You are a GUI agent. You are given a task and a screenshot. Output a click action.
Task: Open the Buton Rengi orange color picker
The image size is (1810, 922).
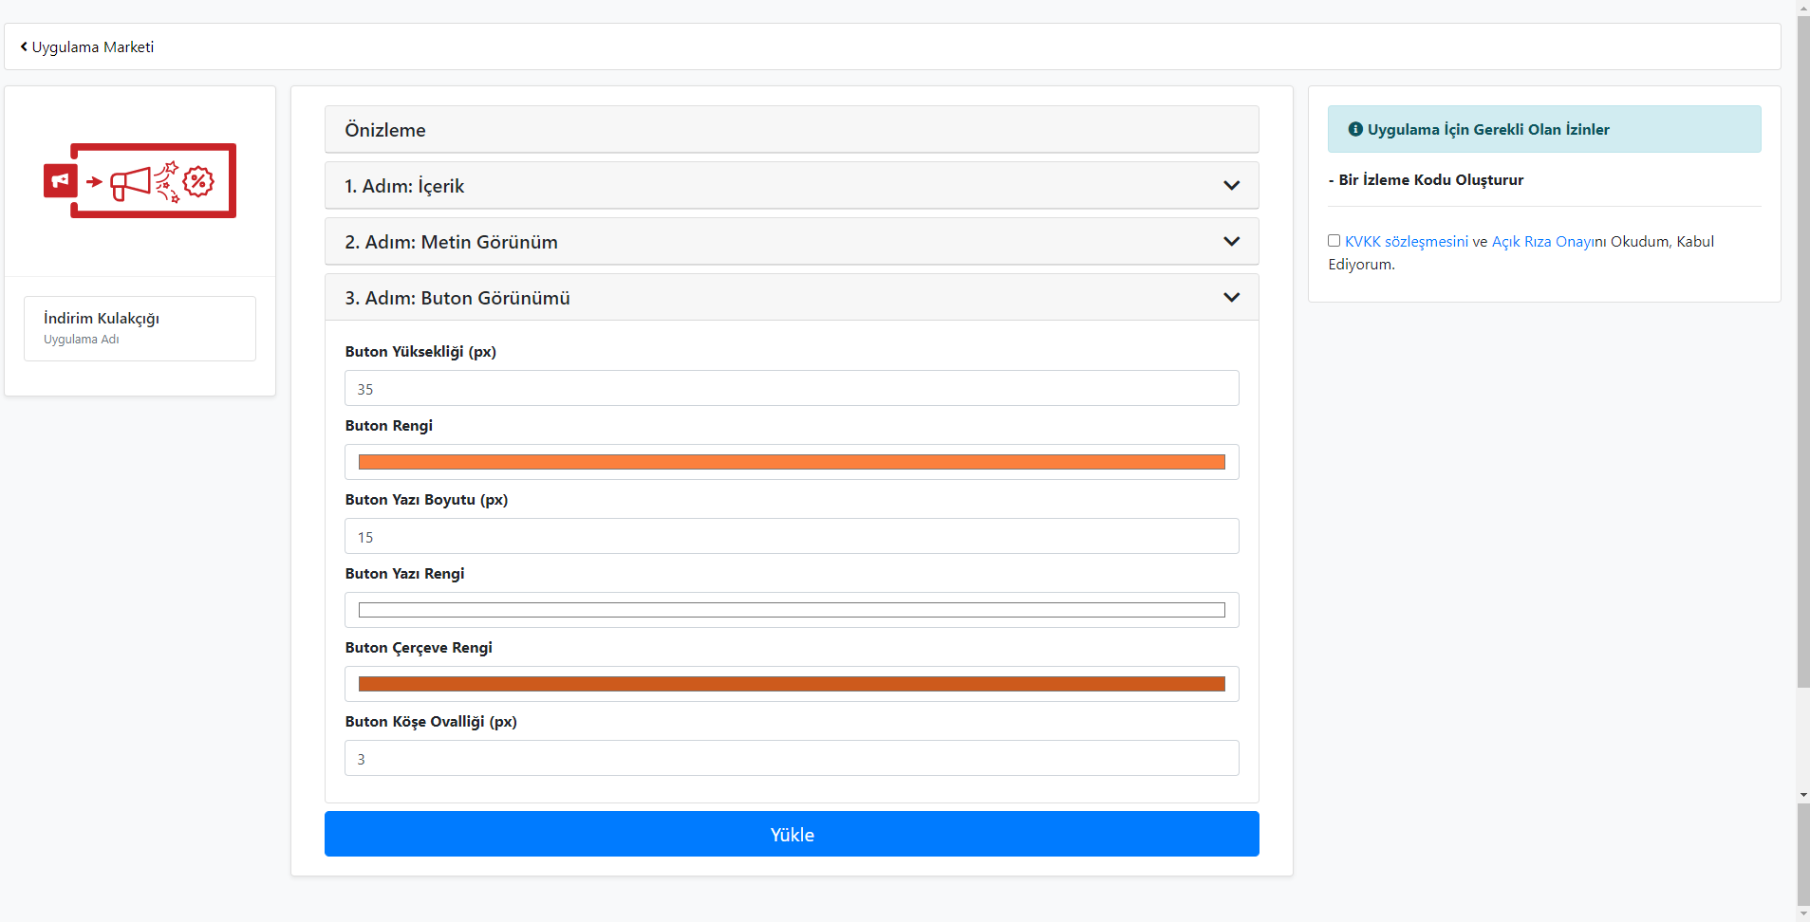coord(792,462)
